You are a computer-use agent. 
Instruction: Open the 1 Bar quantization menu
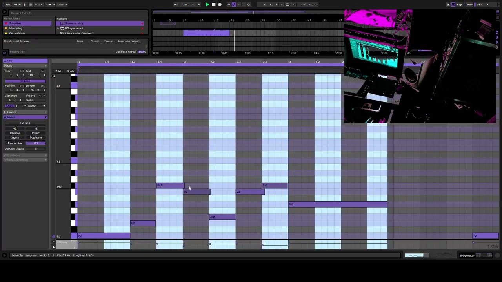click(x=62, y=5)
